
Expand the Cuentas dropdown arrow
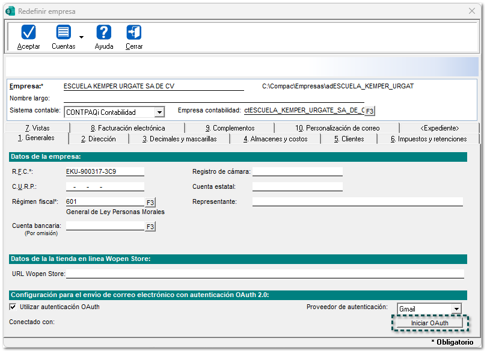pos(81,37)
